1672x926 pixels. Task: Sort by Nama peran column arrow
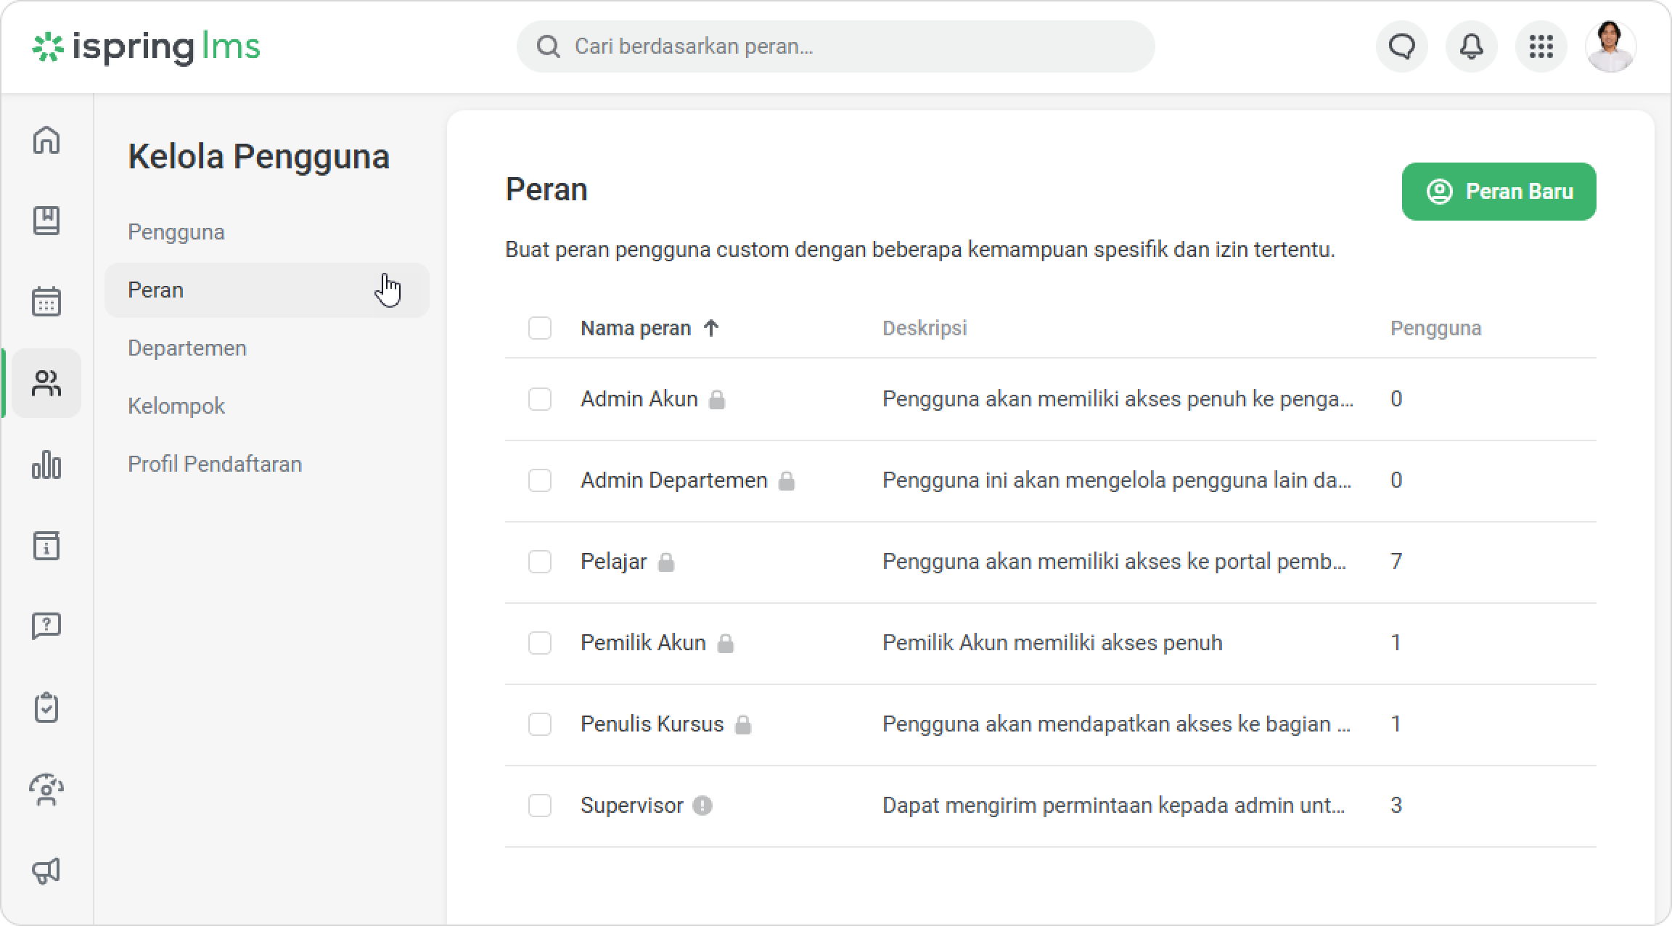tap(711, 328)
